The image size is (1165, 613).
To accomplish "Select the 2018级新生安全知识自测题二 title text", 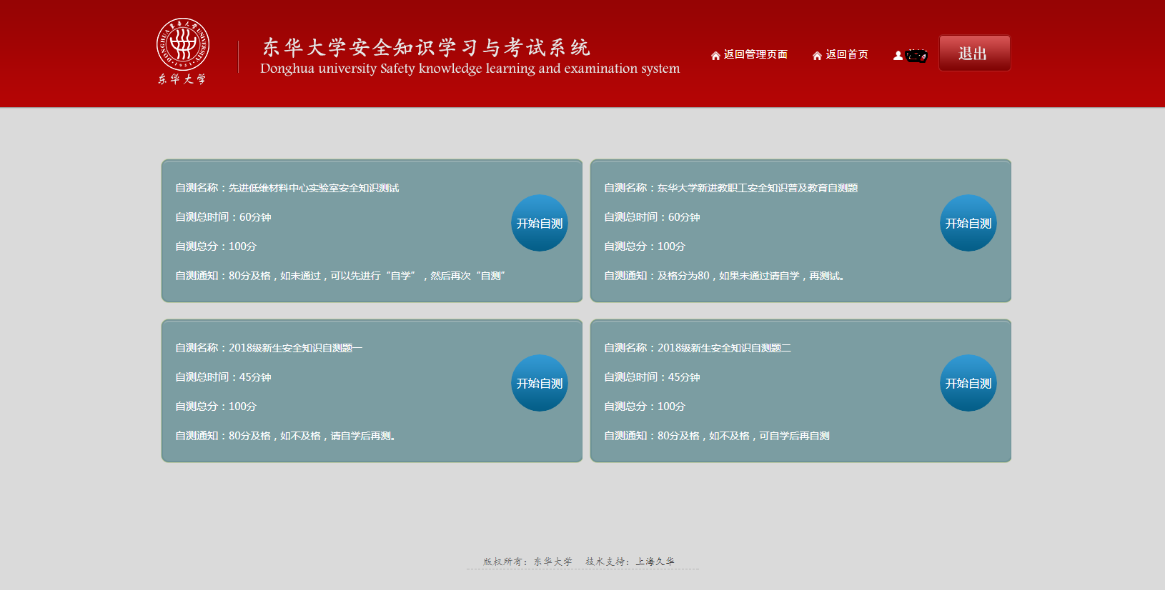I will click(x=724, y=348).
